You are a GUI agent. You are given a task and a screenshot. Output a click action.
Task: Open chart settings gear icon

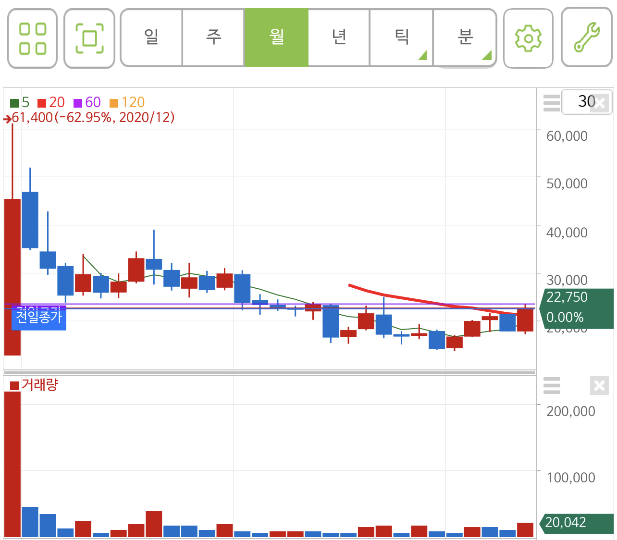[x=528, y=38]
